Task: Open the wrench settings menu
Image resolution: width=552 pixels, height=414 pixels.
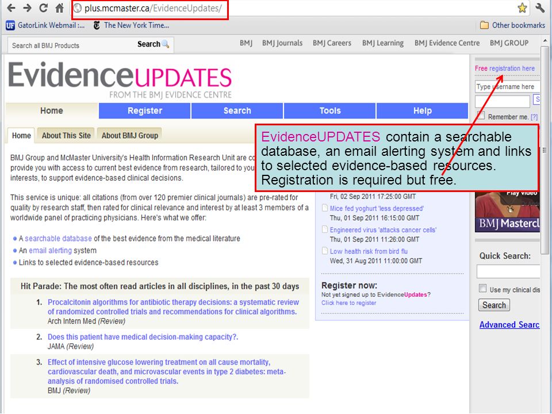Action: (x=540, y=7)
